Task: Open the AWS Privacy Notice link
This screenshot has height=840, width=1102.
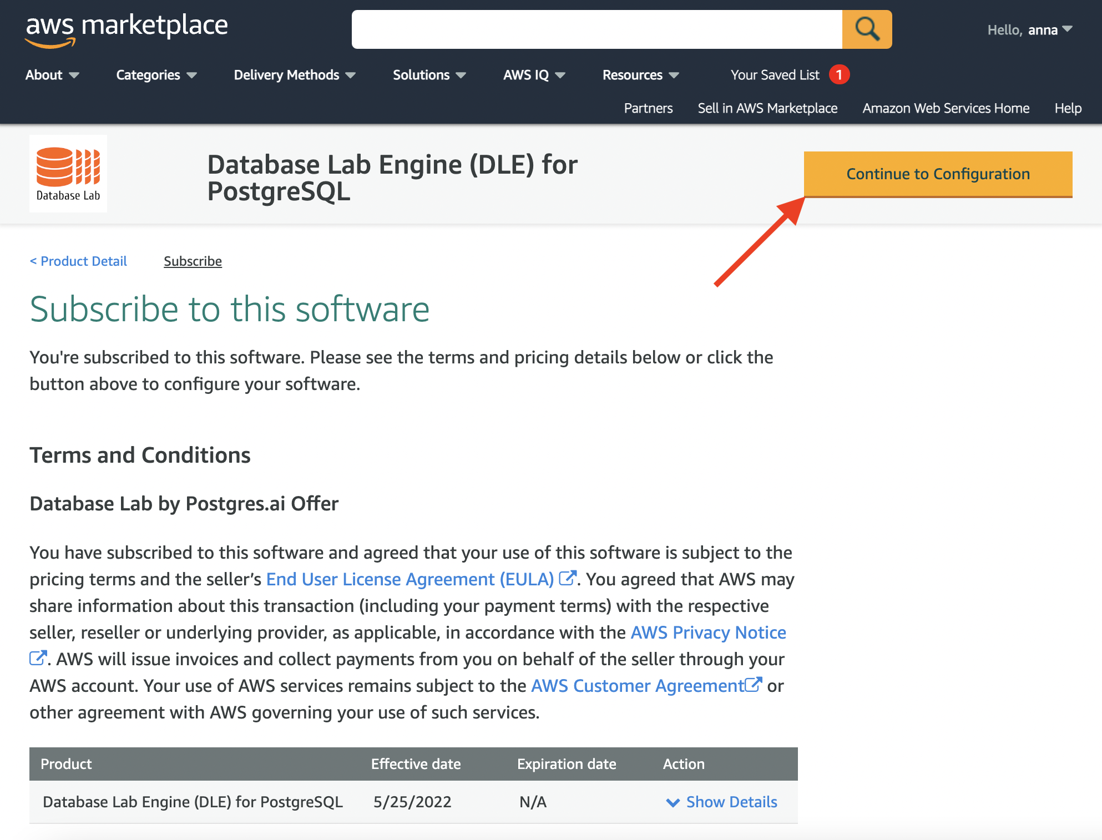Action: (x=708, y=632)
